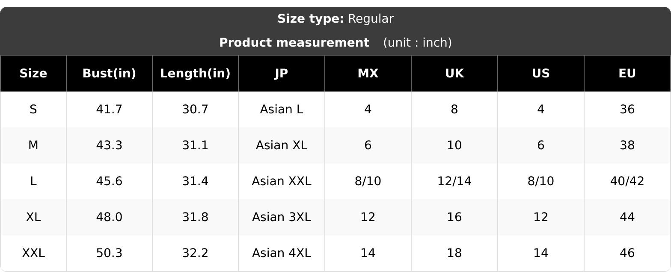Click the M size row label
This screenshot has width=671, height=272.
click(x=33, y=145)
